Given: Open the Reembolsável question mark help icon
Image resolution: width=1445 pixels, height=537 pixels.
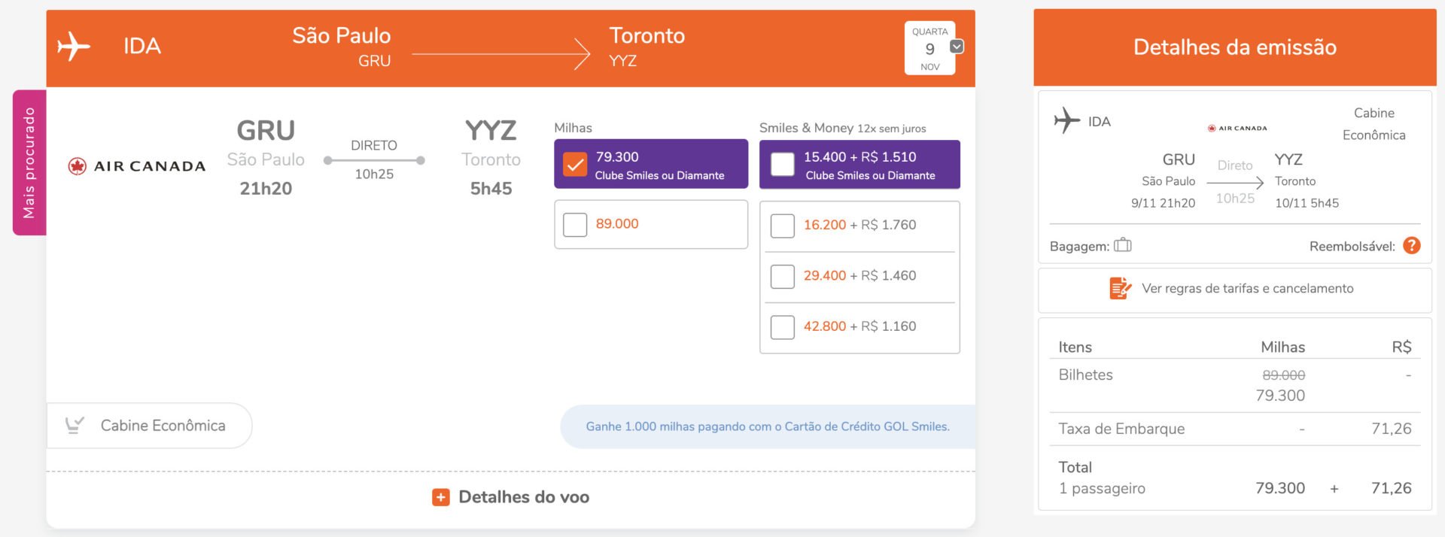Looking at the screenshot, I should 1412,245.
